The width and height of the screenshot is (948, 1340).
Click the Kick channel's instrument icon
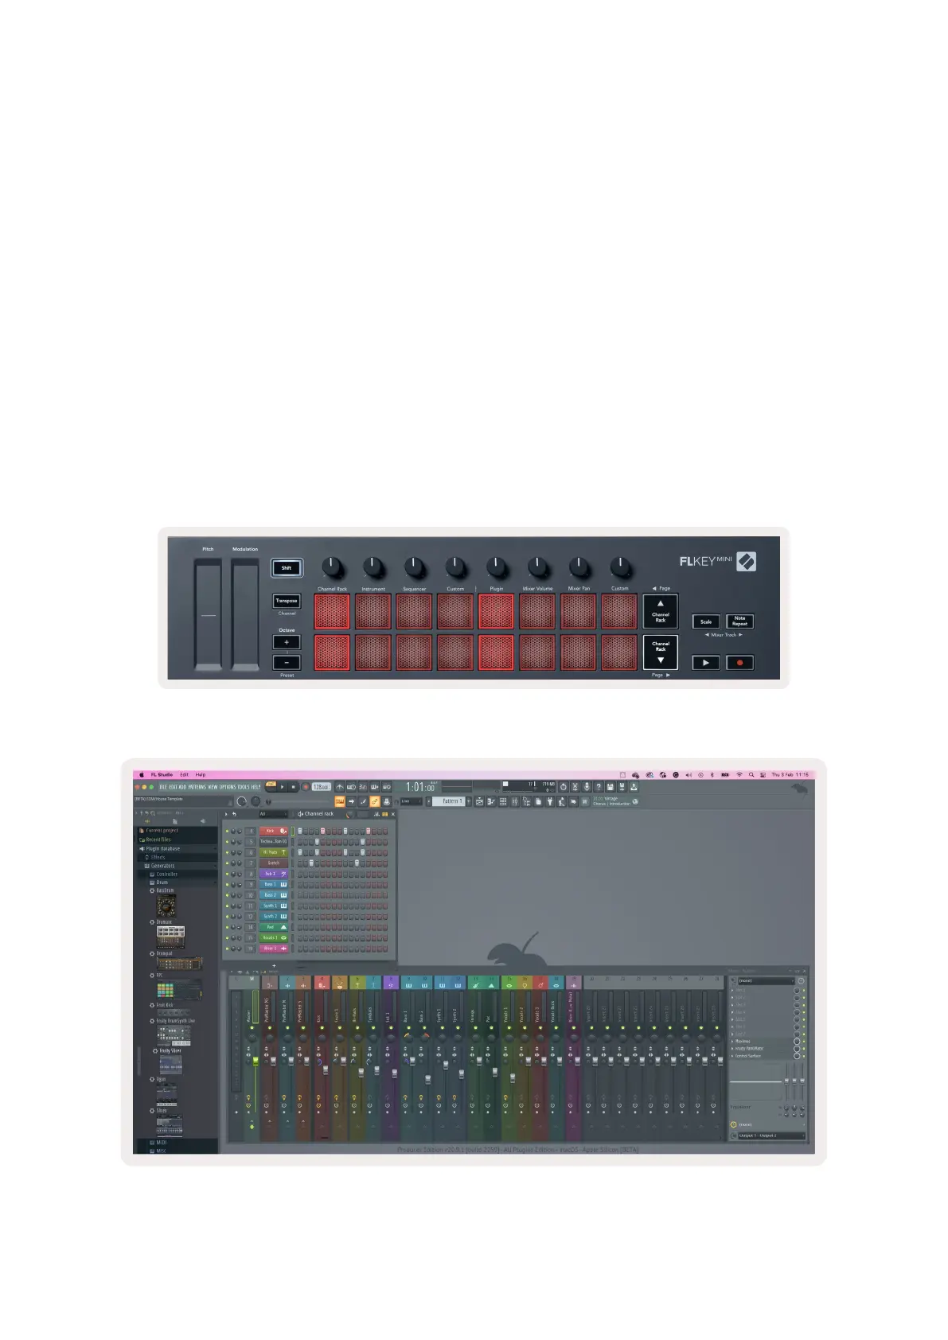283,831
